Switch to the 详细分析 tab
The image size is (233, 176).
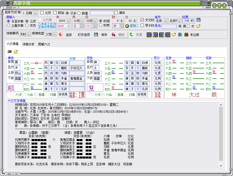point(29,44)
